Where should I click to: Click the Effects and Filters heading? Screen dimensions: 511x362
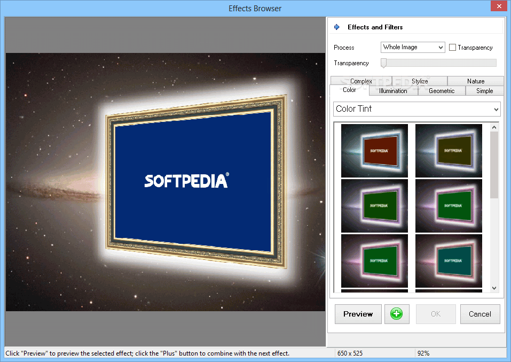click(x=375, y=27)
